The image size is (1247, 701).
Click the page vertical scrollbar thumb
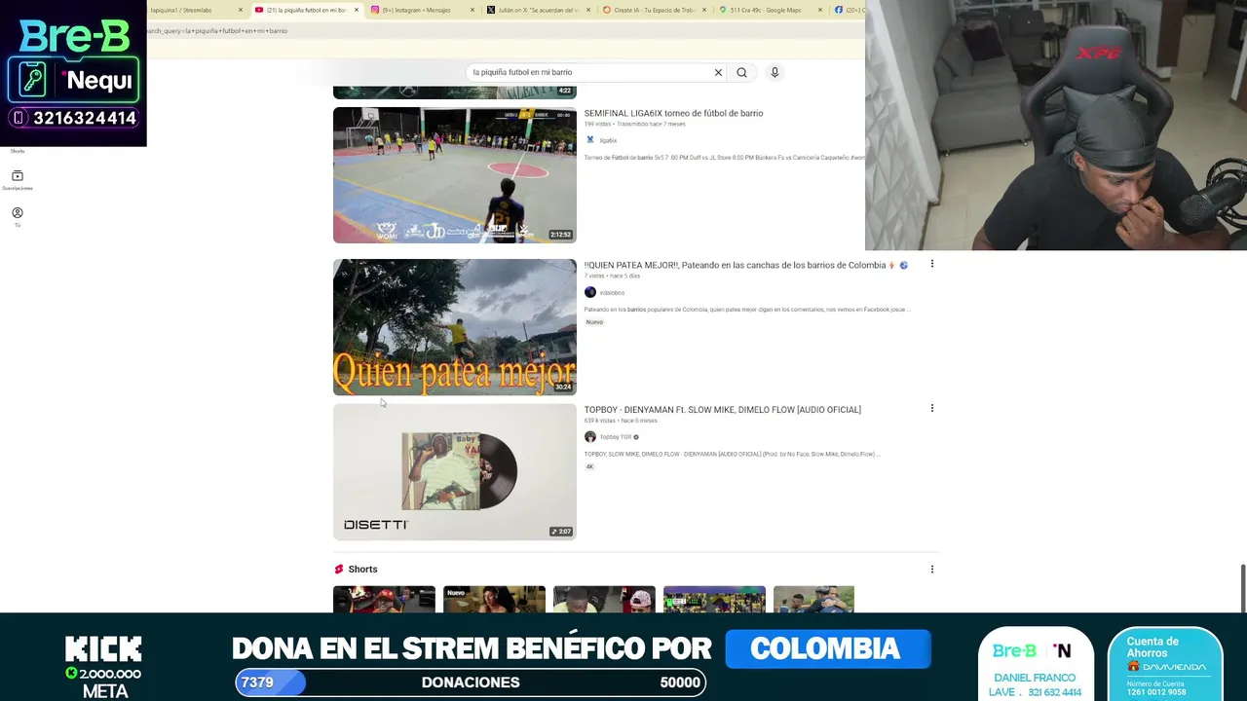1242,588
